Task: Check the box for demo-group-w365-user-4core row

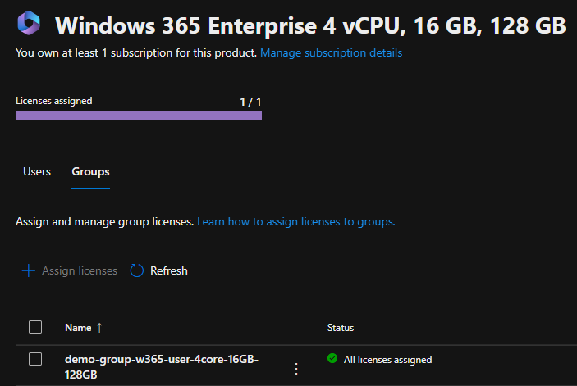Action: point(35,359)
